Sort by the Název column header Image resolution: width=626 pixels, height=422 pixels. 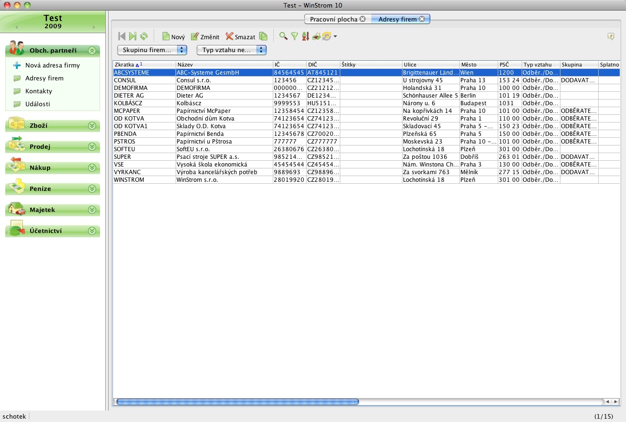coord(224,65)
